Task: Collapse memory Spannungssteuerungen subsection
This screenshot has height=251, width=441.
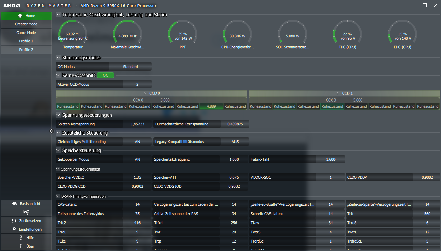Action: click(x=58, y=169)
